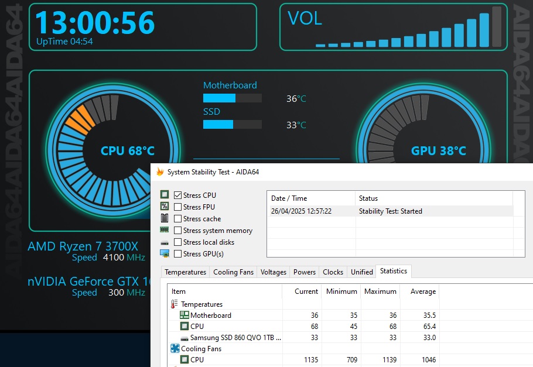Select the Stability Test: Started log row

[391, 211]
